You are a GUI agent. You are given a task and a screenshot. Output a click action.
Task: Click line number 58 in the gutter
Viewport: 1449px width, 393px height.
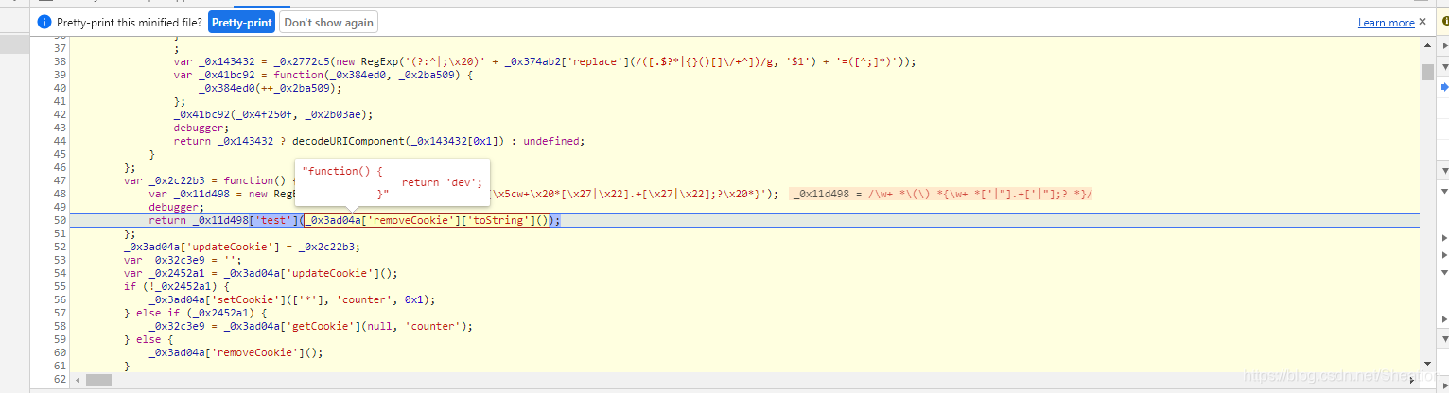tap(61, 326)
